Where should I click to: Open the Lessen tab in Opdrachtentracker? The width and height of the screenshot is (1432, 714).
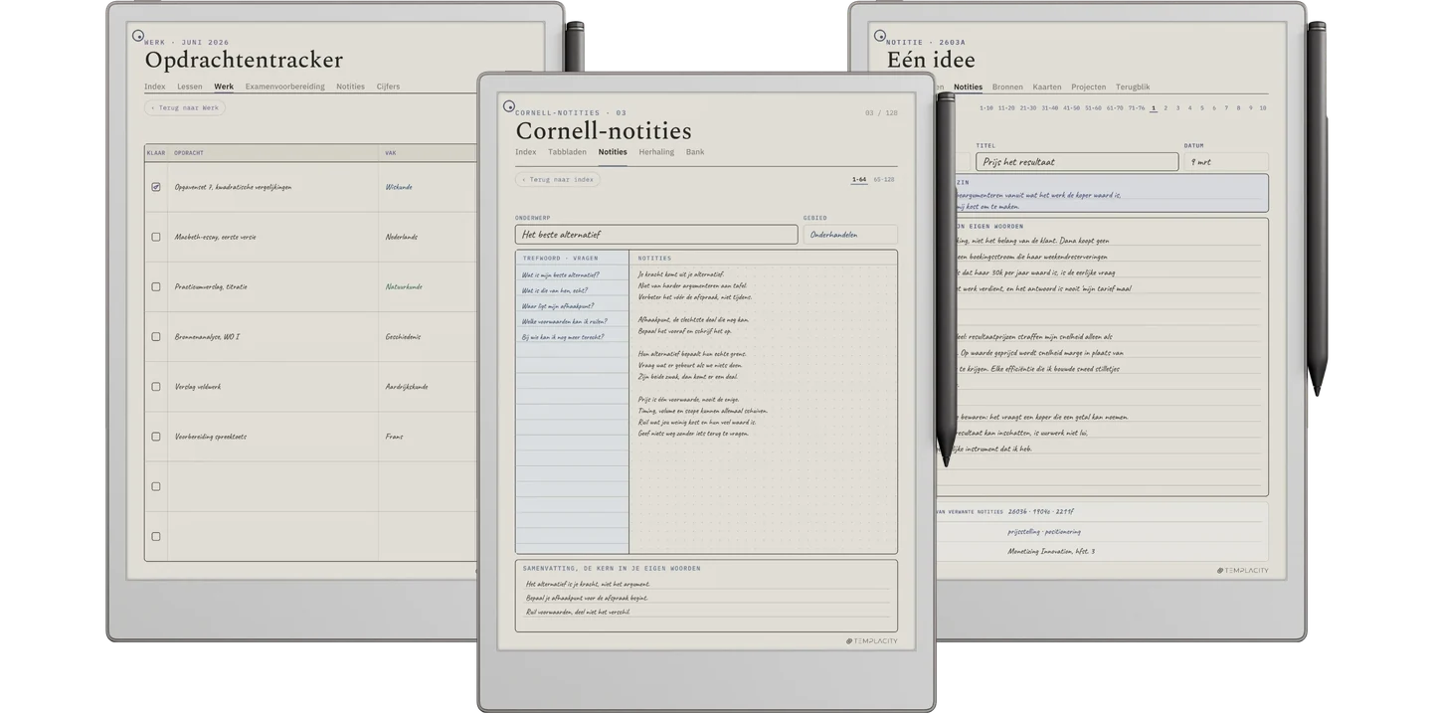(x=189, y=87)
